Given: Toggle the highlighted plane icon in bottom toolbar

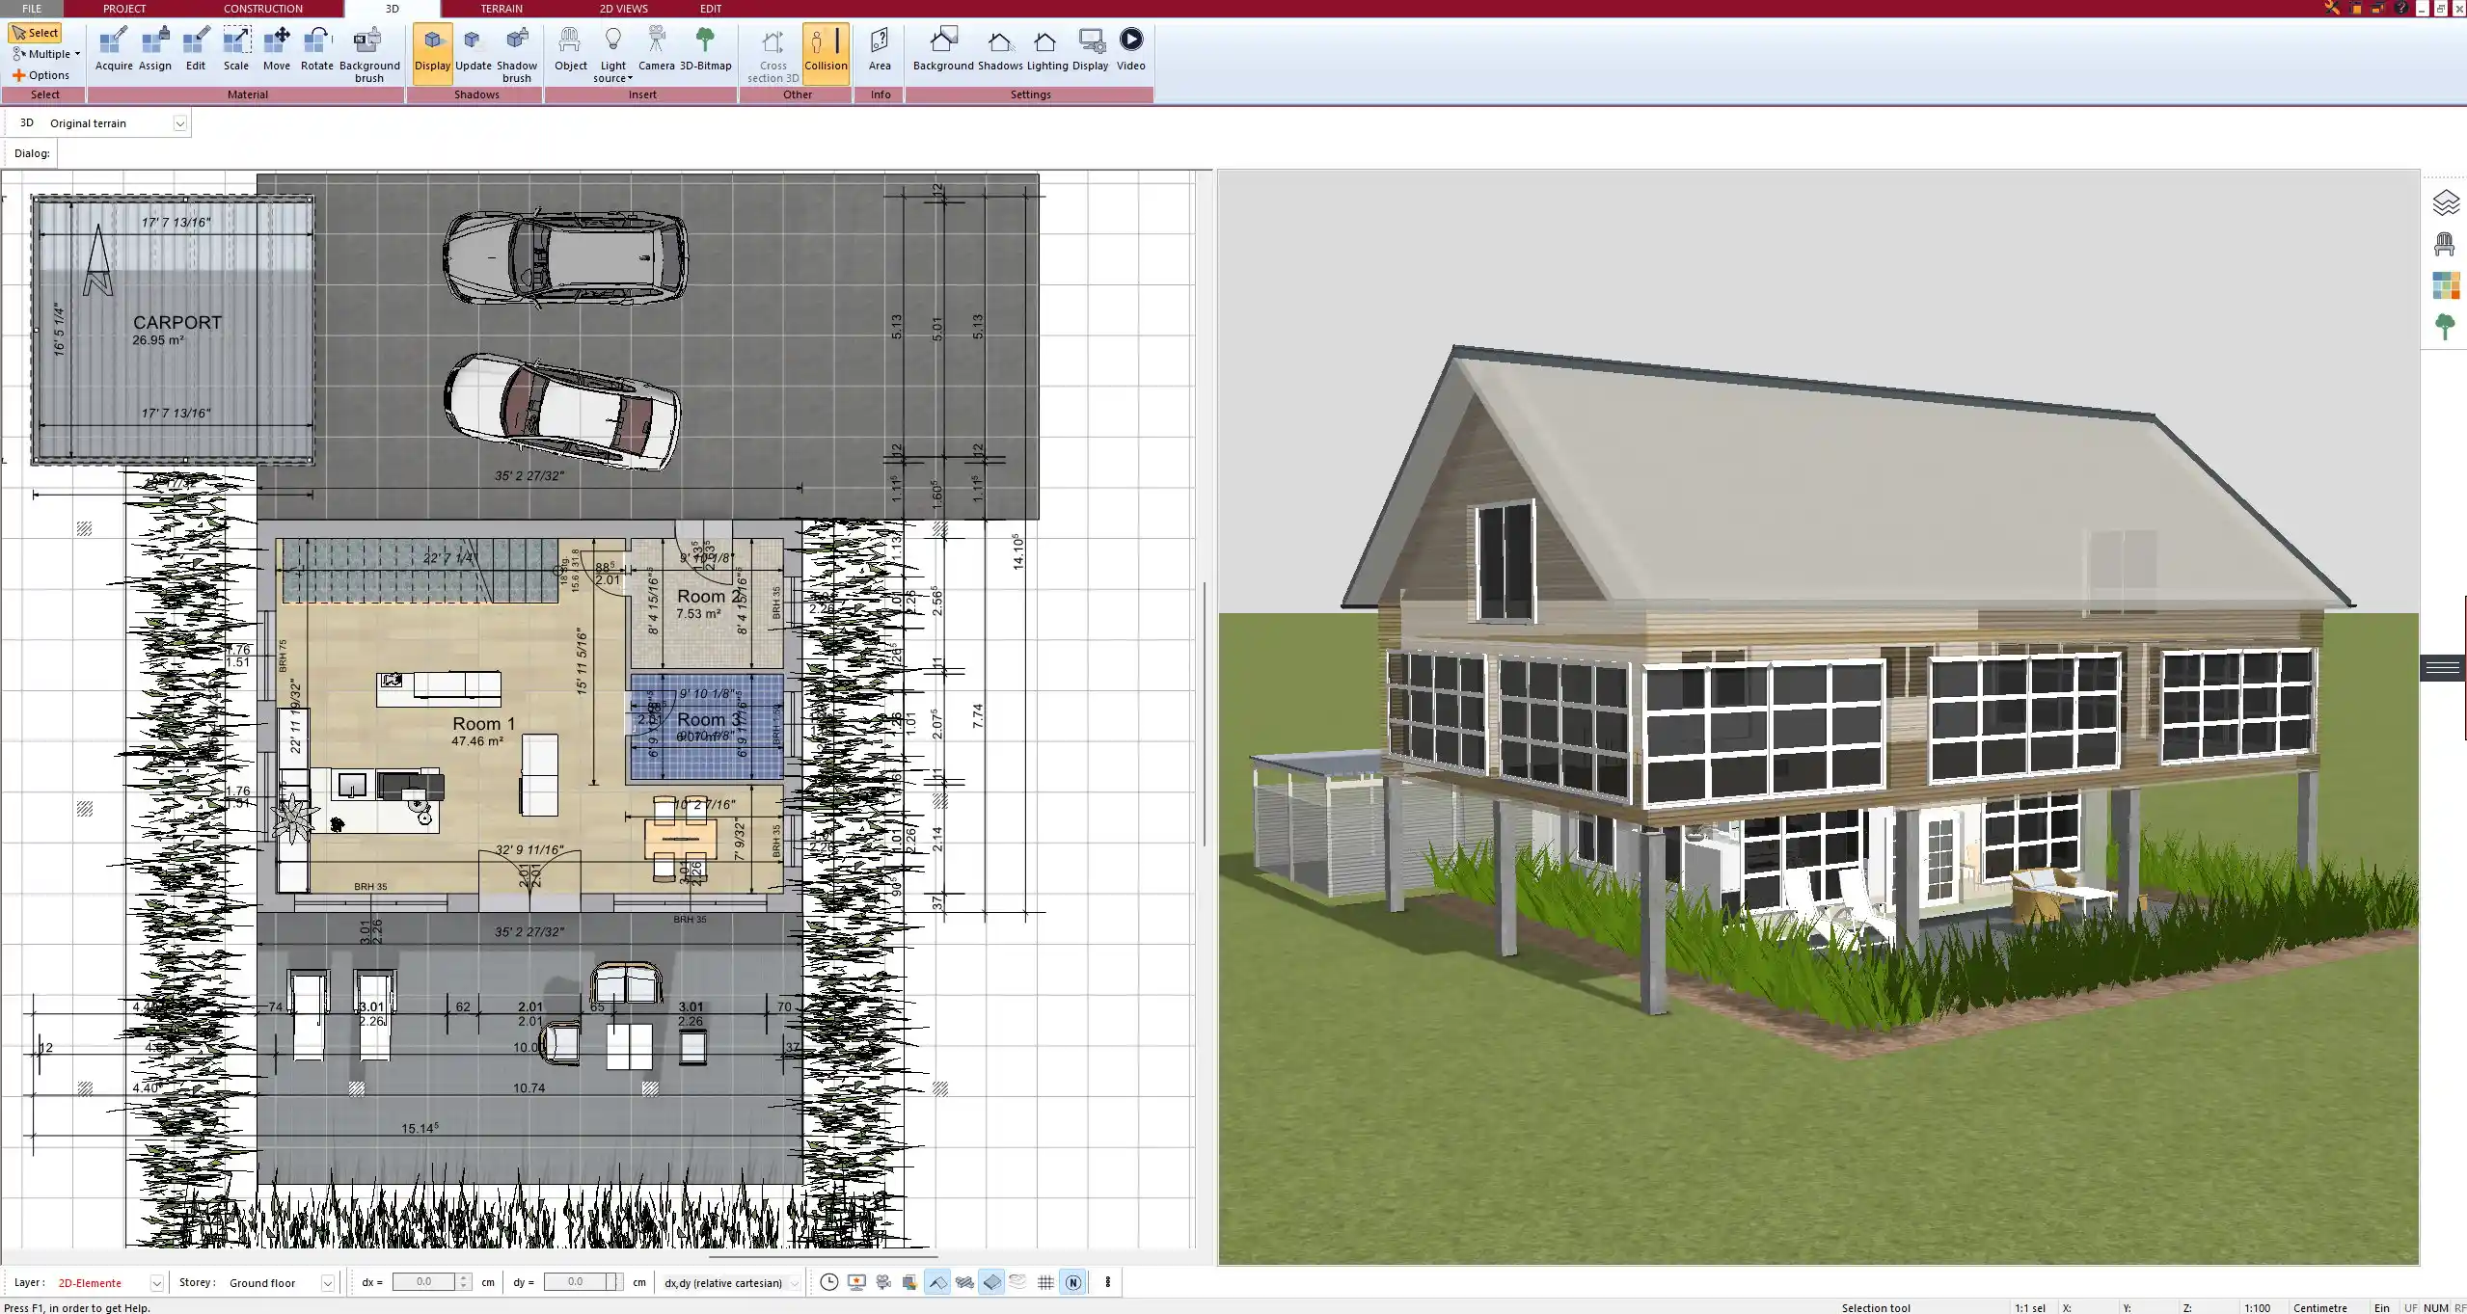Looking at the screenshot, I should pyautogui.click(x=991, y=1282).
